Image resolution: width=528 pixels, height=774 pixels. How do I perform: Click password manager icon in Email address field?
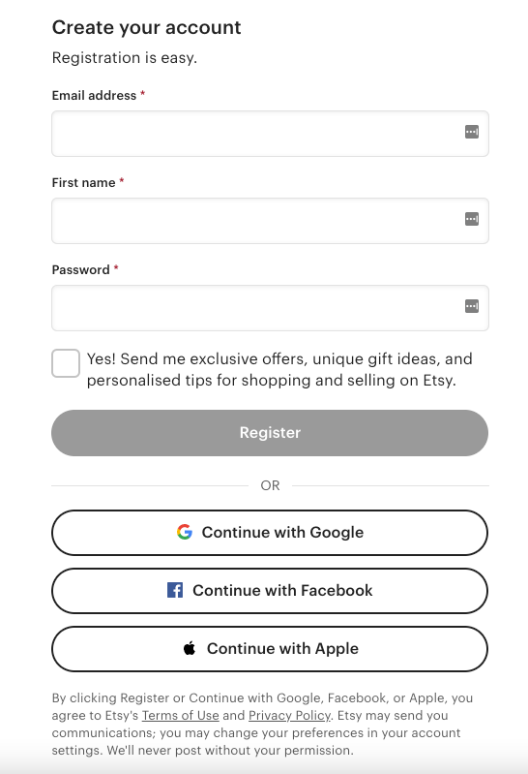(x=472, y=132)
